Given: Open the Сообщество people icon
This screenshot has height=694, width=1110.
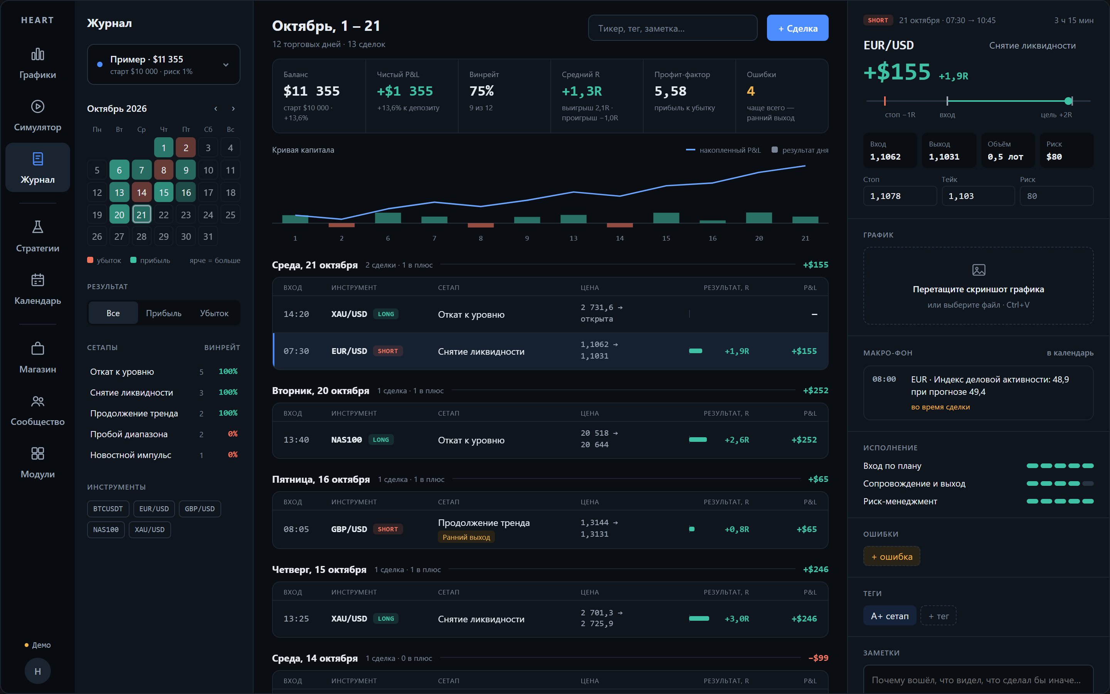Looking at the screenshot, I should [x=38, y=401].
